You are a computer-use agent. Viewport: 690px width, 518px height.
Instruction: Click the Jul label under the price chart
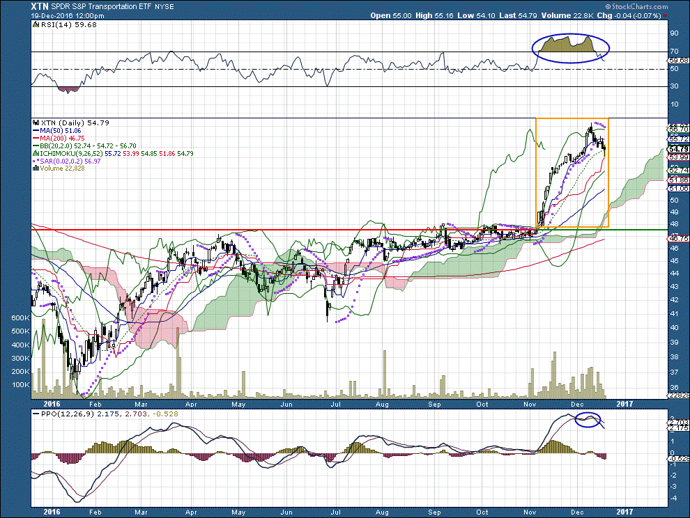point(335,405)
